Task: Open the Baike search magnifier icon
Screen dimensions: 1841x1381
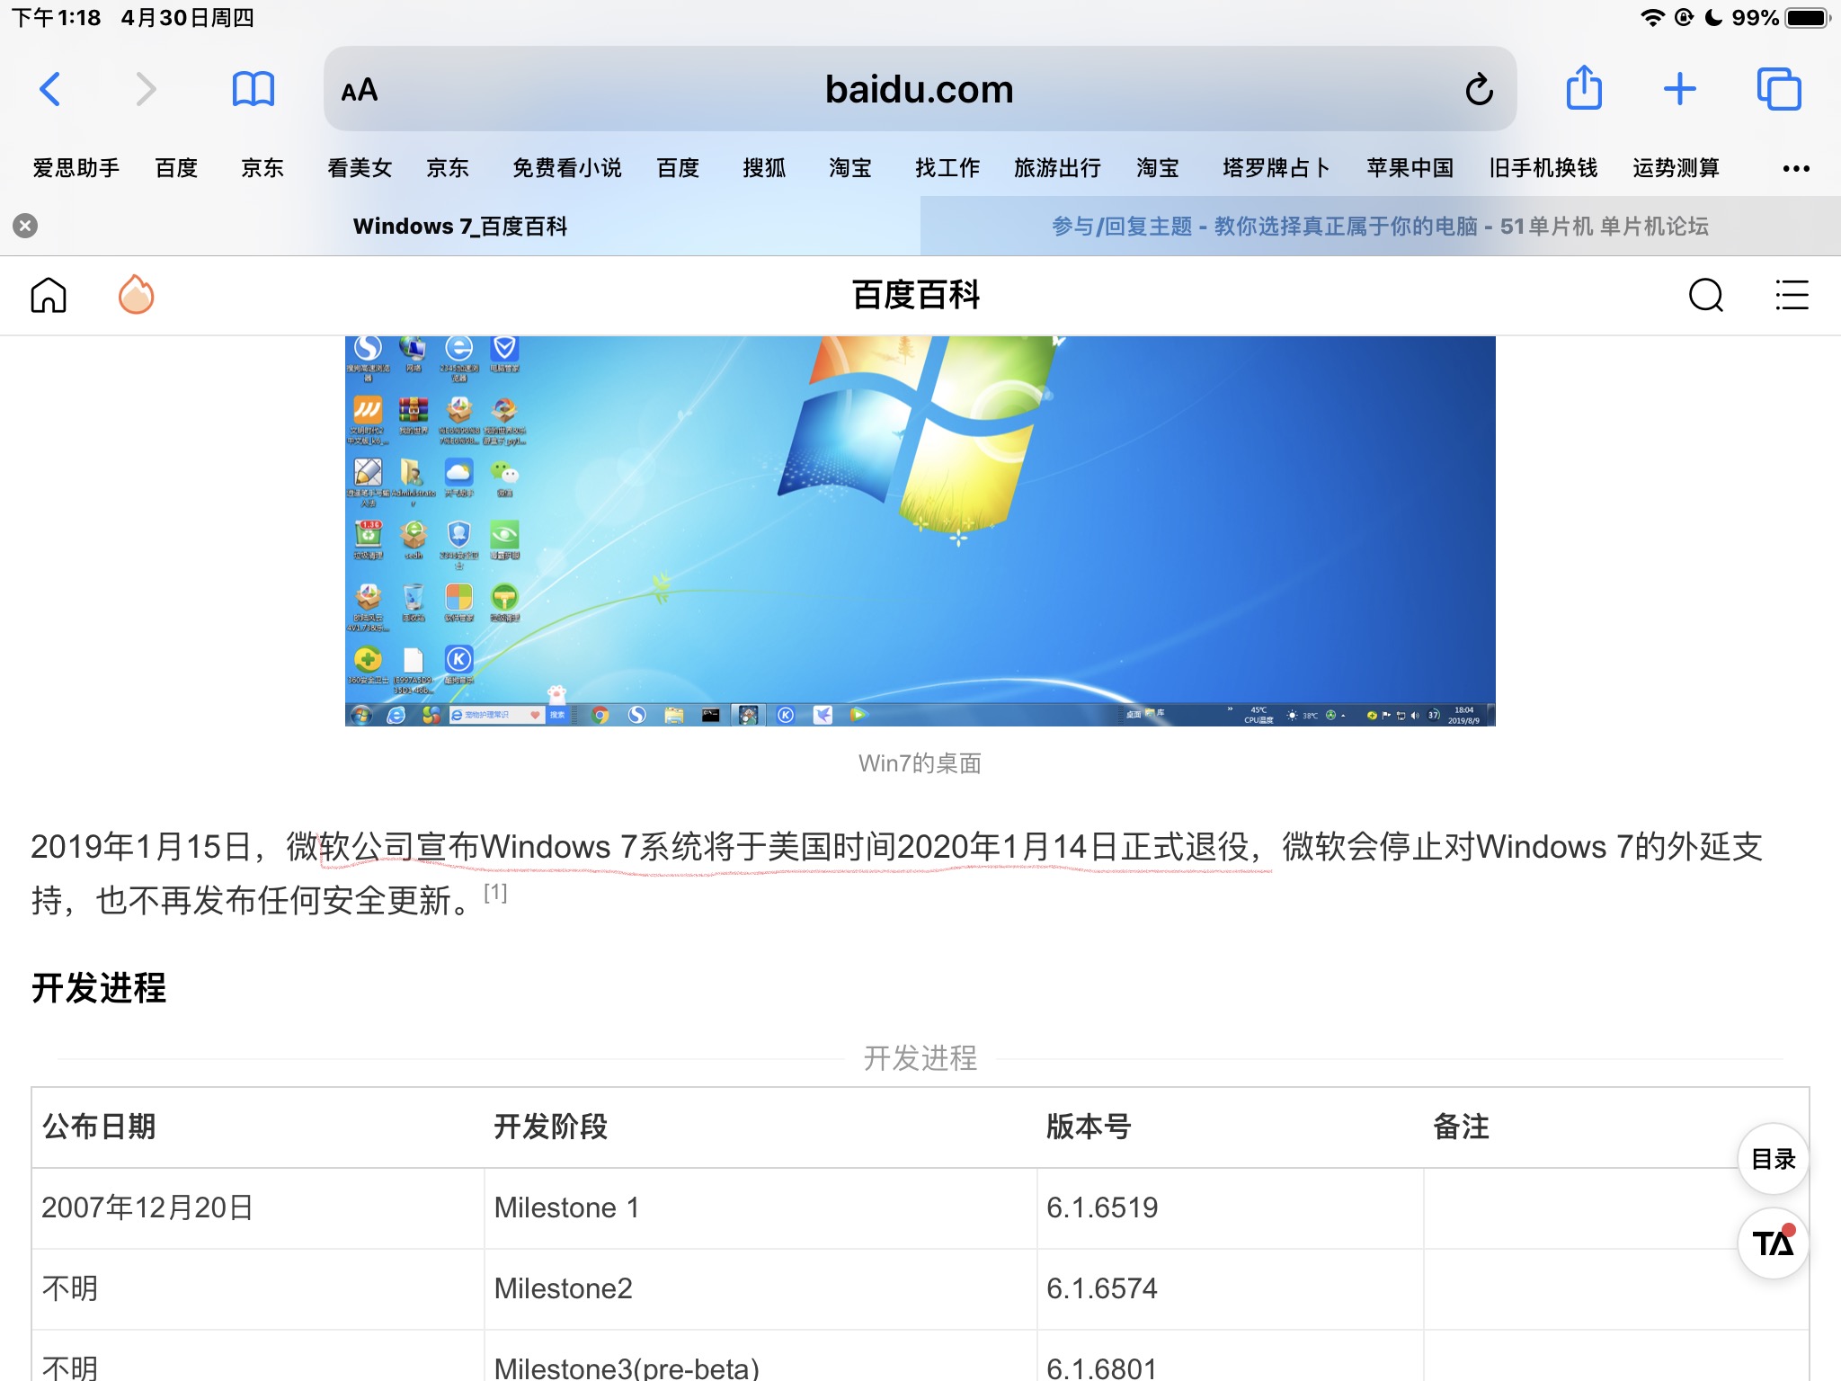Action: pyautogui.click(x=1706, y=295)
